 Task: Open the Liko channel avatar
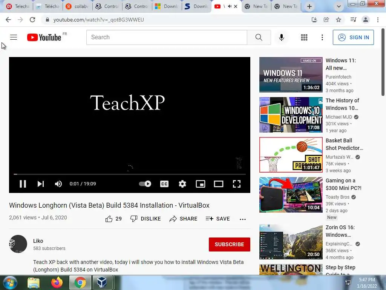coord(18,244)
